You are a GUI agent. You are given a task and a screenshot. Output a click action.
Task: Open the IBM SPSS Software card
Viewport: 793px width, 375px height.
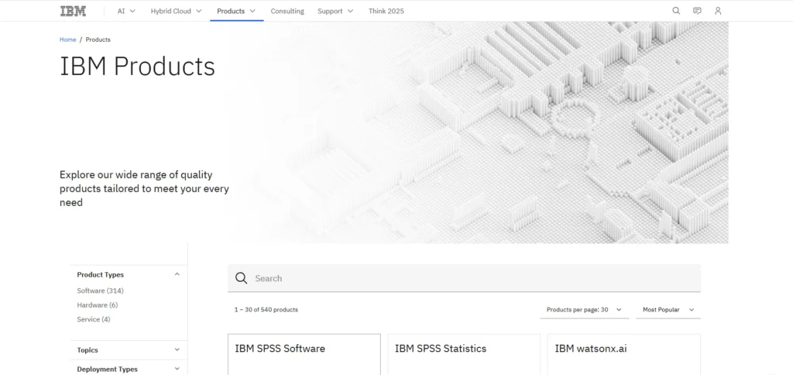[304, 354]
